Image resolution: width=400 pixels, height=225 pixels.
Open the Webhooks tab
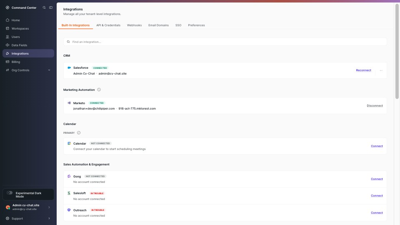coord(134,25)
